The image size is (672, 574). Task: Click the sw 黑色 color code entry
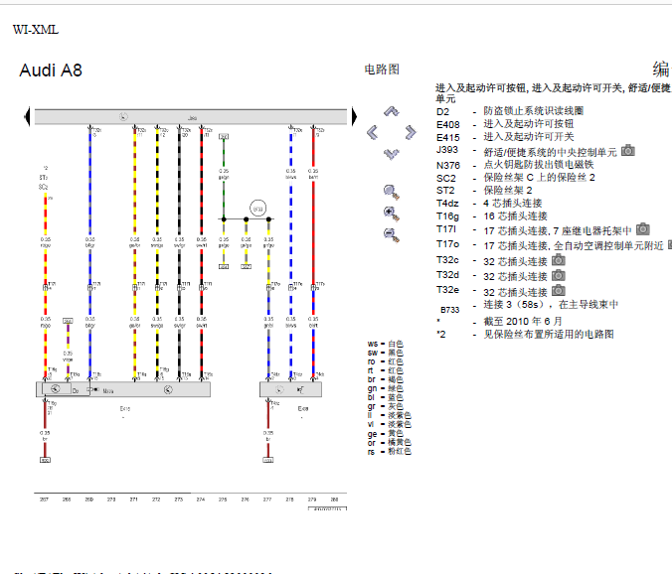[386, 353]
